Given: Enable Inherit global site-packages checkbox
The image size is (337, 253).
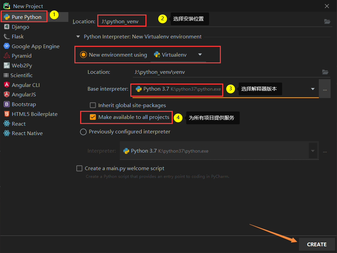Looking at the screenshot, I should pyautogui.click(x=93, y=105).
